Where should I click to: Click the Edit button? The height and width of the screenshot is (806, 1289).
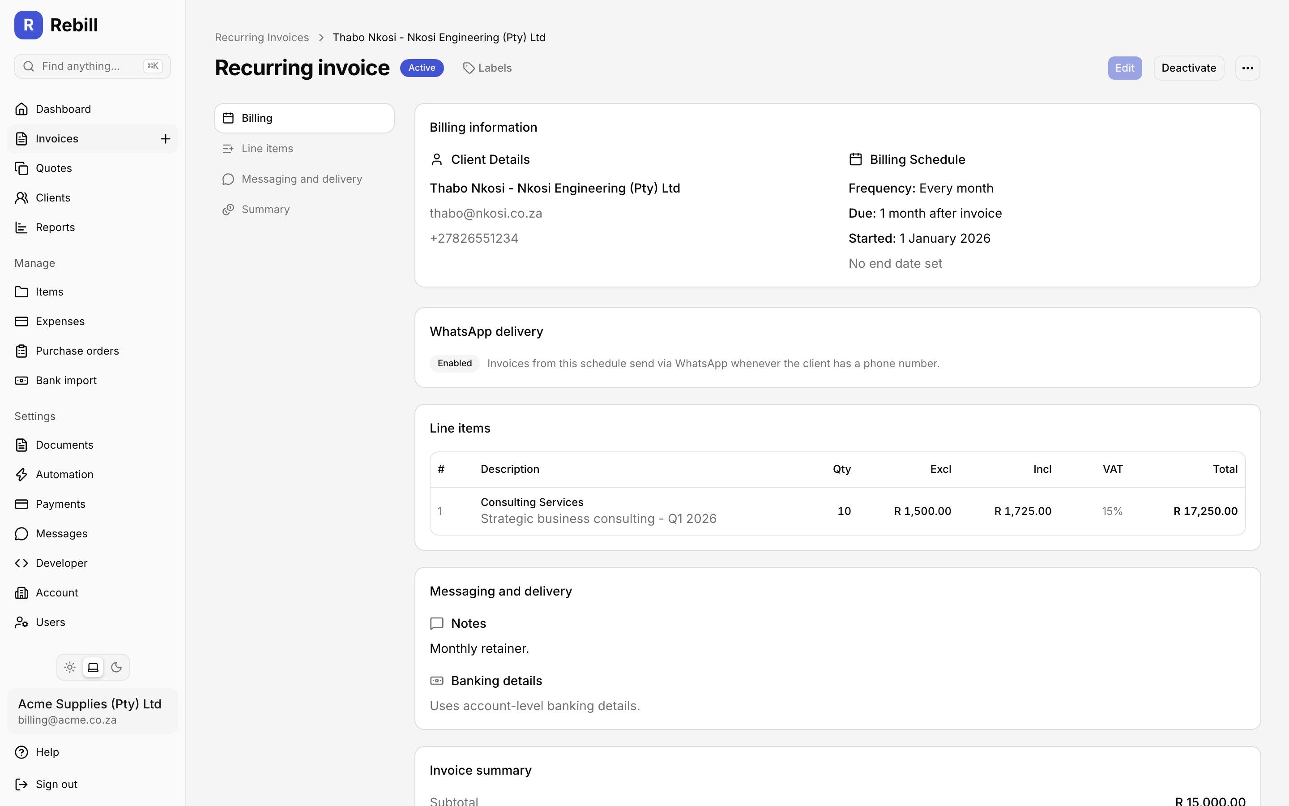1125,68
